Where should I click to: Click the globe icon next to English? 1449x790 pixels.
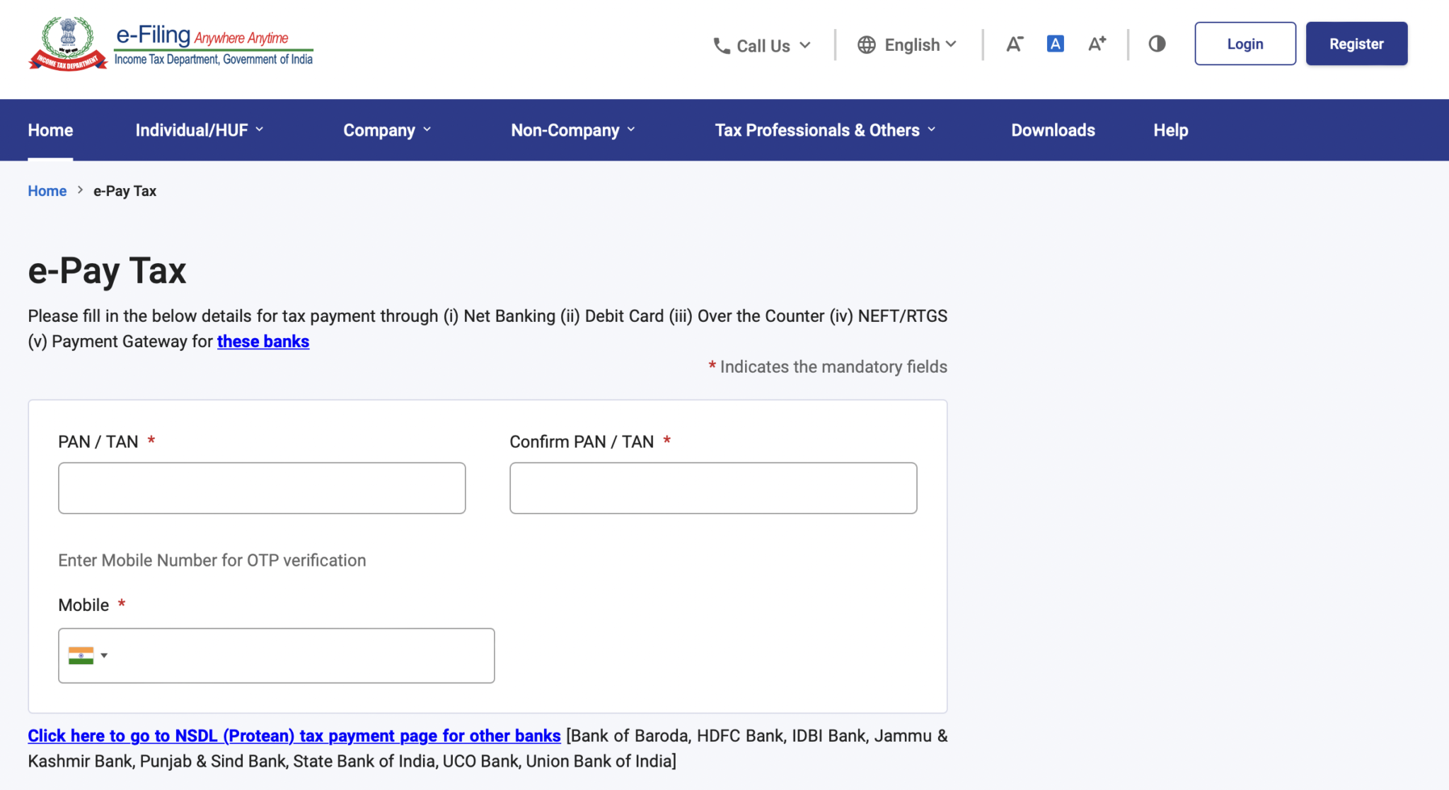[866, 45]
